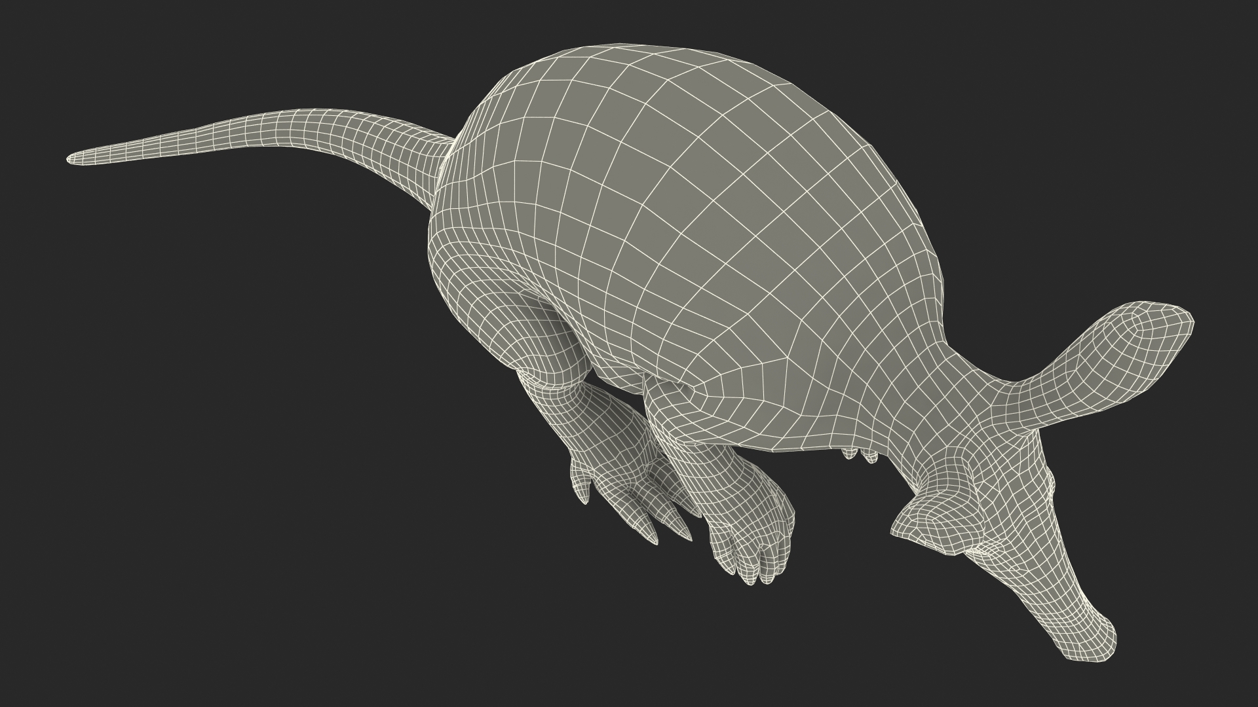This screenshot has width=1258, height=707.
Task: Click the tip of the armadillo's tail
Action: pyautogui.click(x=71, y=158)
